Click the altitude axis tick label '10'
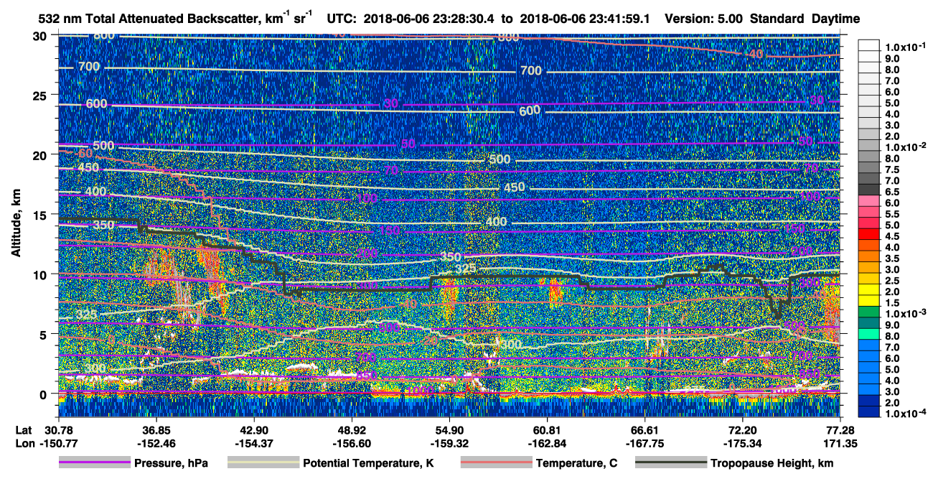Image resolution: width=933 pixels, height=479 pixels. click(40, 274)
